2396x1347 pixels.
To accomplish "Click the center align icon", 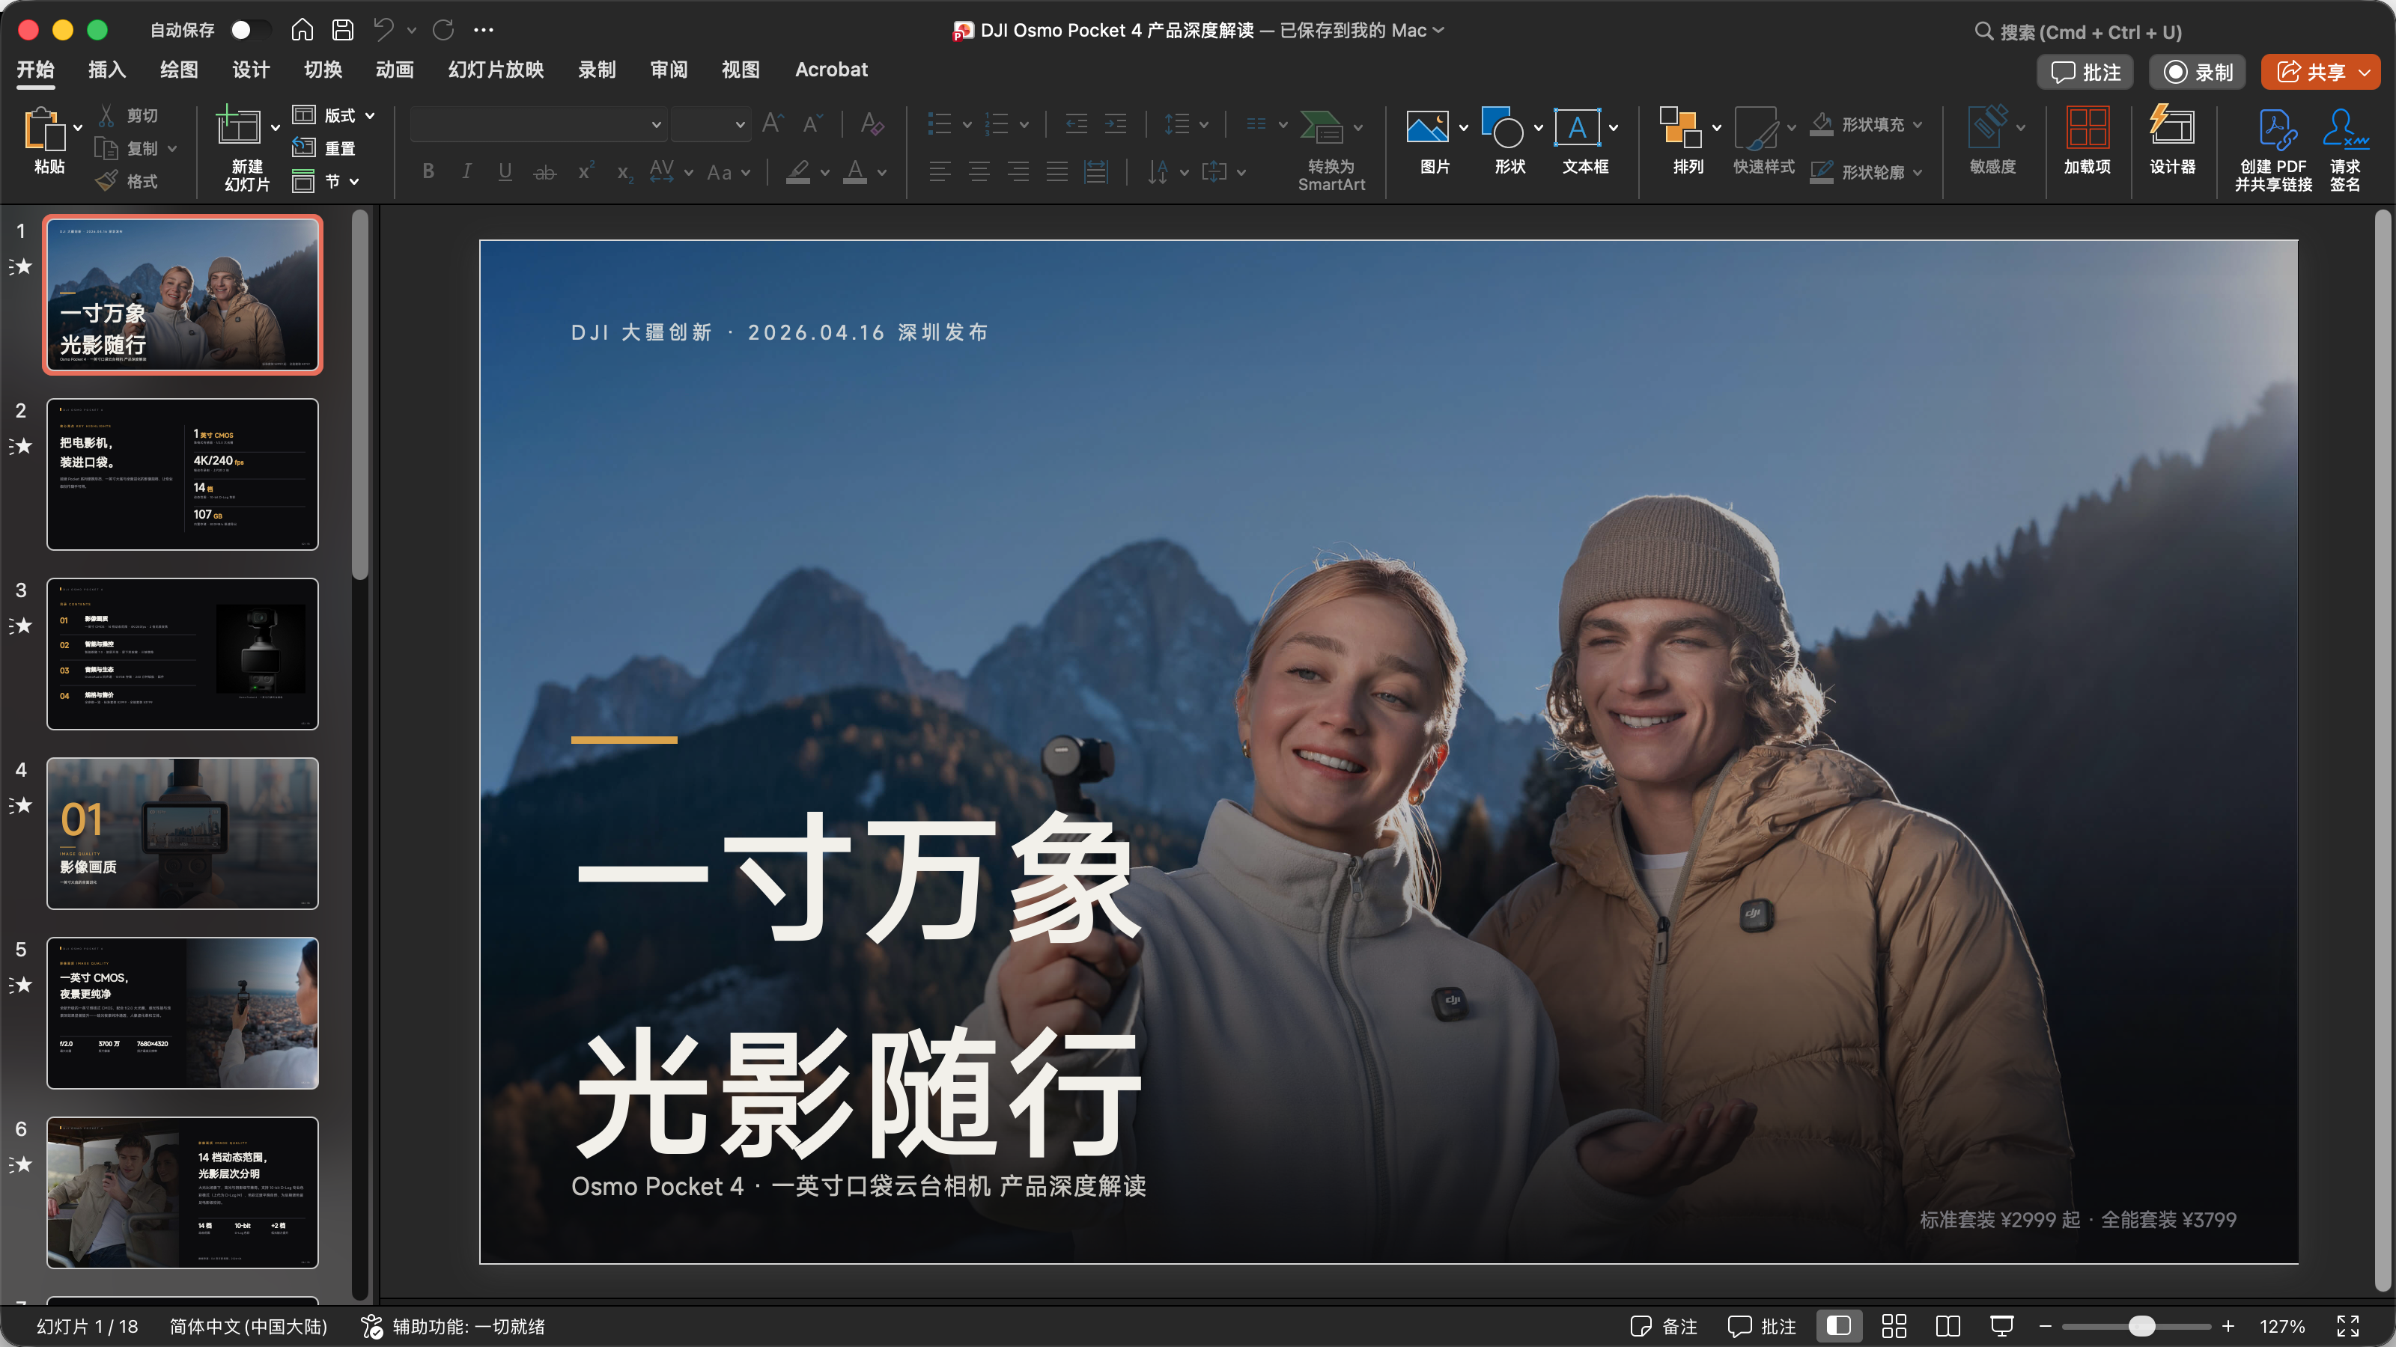I will click(x=979, y=172).
